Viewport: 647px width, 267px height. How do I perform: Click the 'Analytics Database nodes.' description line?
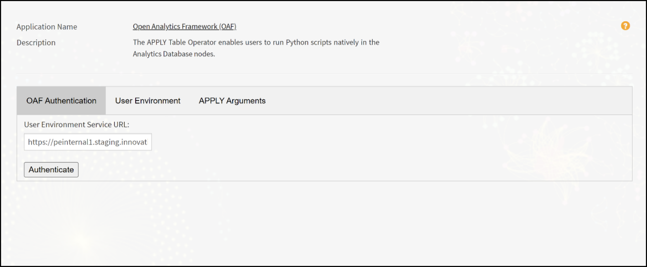point(174,54)
